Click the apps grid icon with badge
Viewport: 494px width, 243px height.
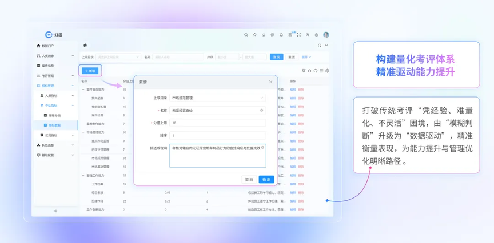[290, 35]
